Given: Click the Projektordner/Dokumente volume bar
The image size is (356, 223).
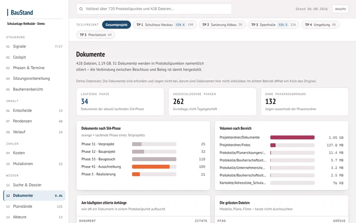Looking at the screenshot, I should pos(292,137).
